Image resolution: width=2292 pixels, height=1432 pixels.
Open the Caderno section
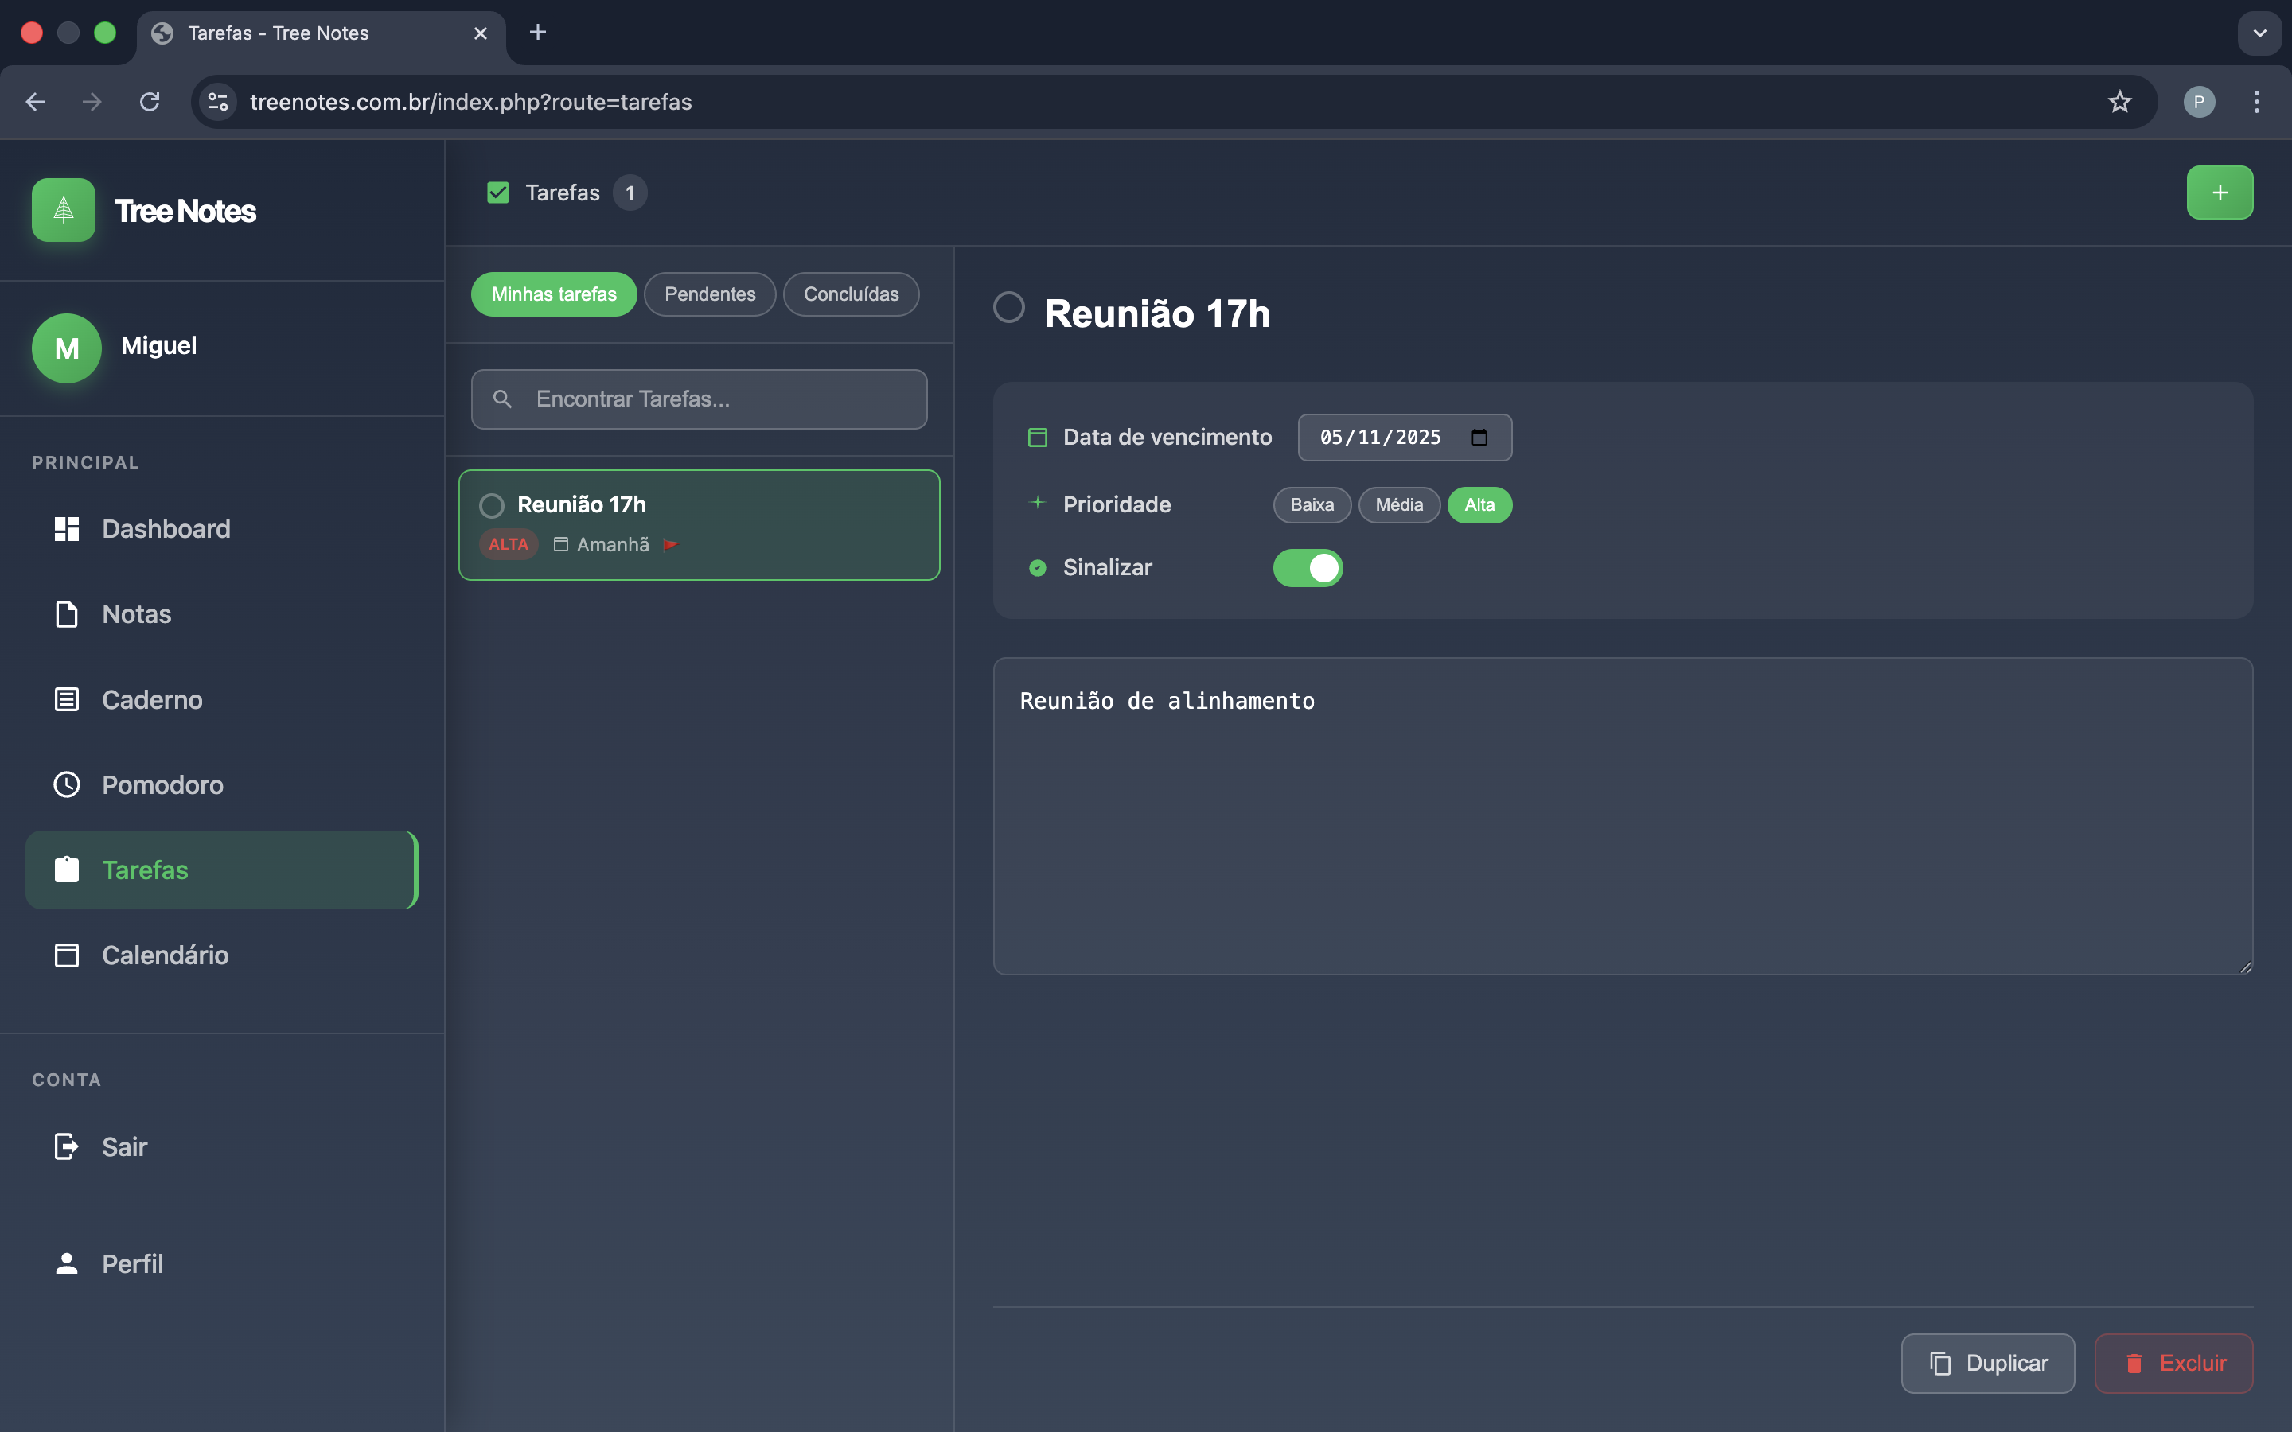click(x=151, y=699)
